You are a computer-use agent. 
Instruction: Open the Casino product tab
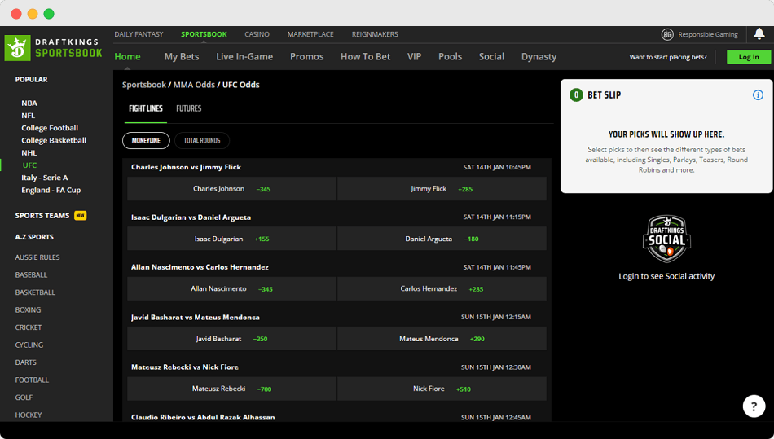point(257,34)
